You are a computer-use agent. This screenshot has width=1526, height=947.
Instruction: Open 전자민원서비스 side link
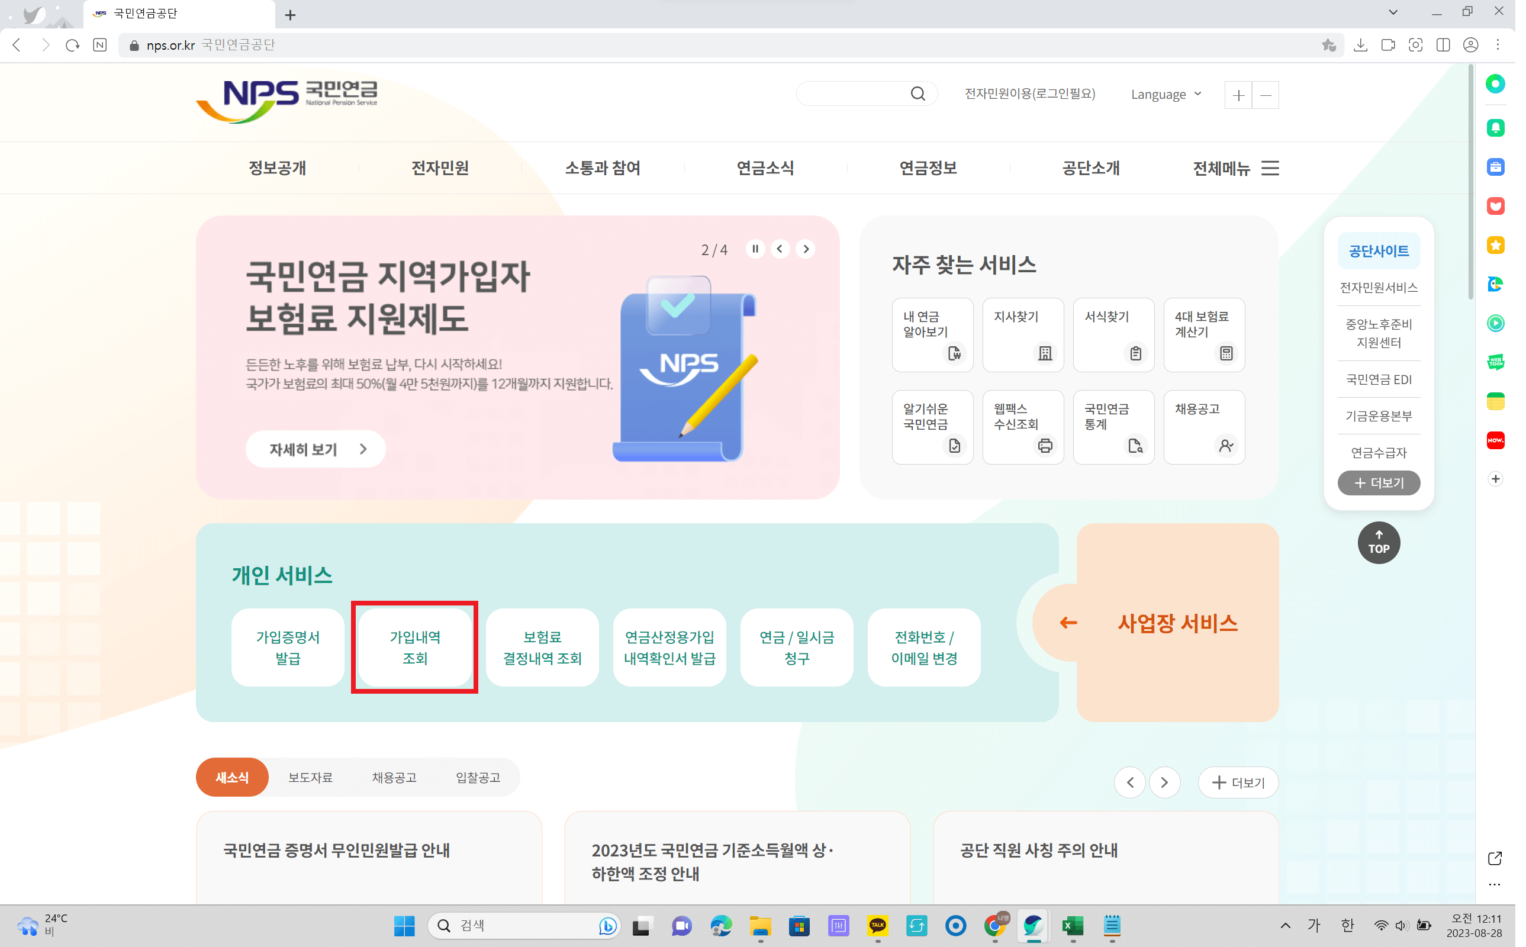1378,288
